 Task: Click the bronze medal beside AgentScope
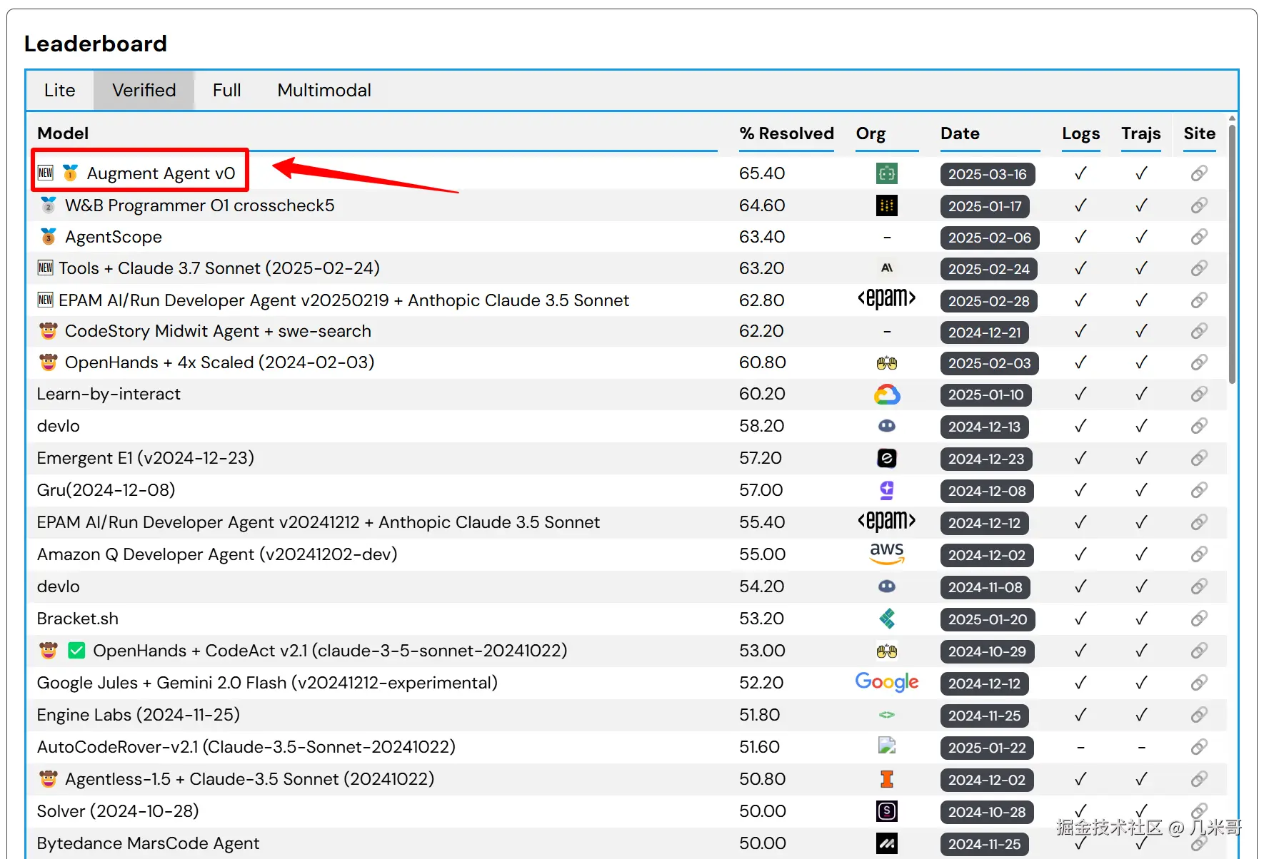pos(49,237)
